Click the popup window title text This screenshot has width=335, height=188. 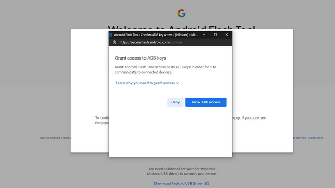click(156, 35)
